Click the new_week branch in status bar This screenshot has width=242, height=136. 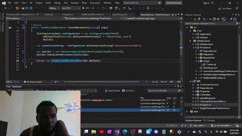click(x=198, y=126)
